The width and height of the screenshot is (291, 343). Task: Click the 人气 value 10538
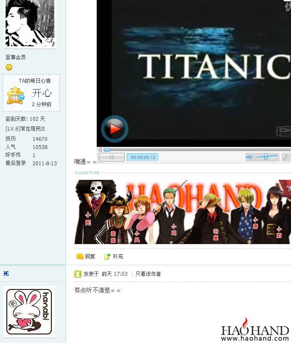[x=40, y=147]
